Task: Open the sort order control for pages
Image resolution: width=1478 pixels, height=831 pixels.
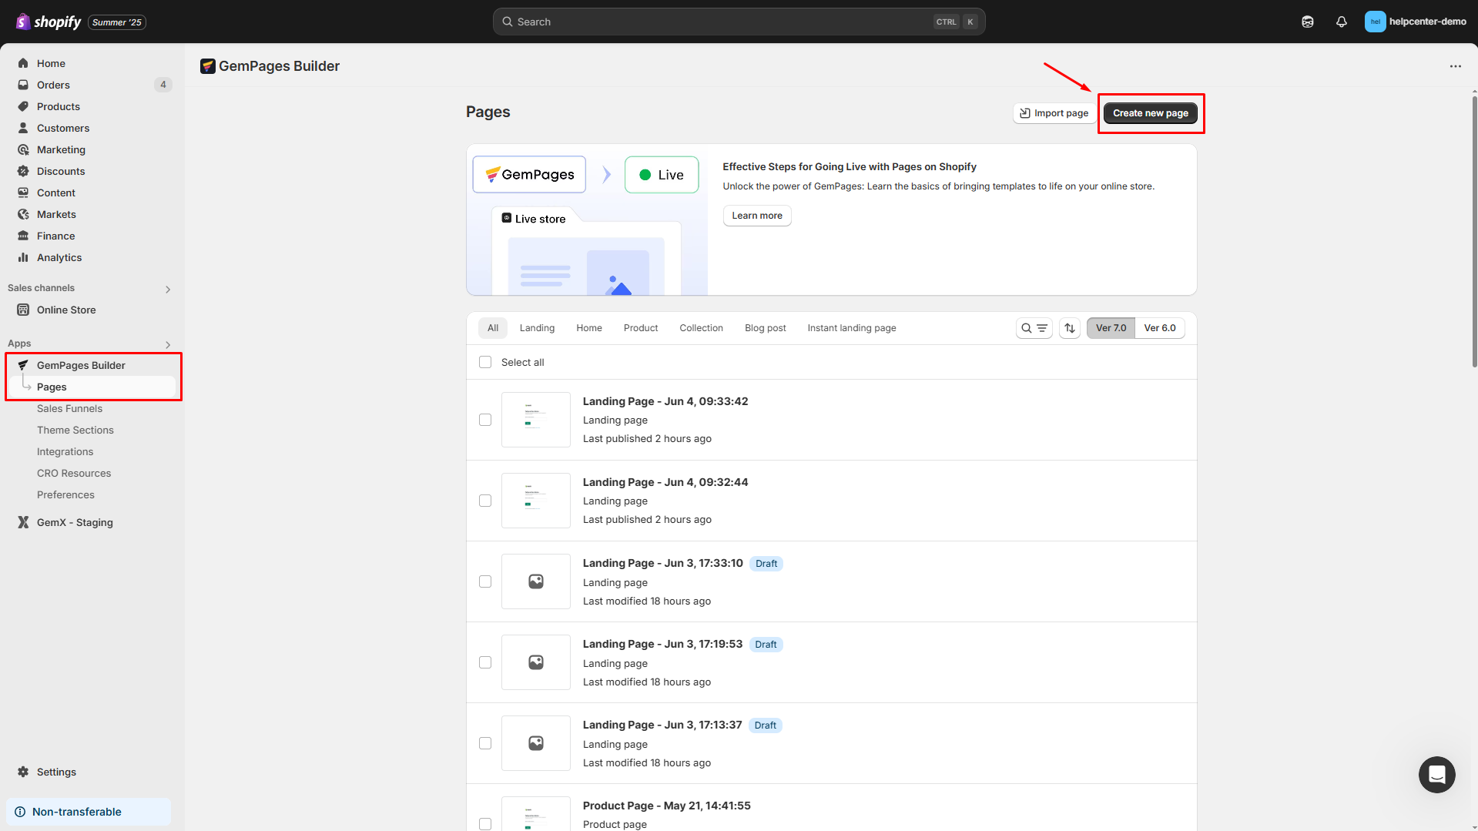Action: tap(1069, 327)
